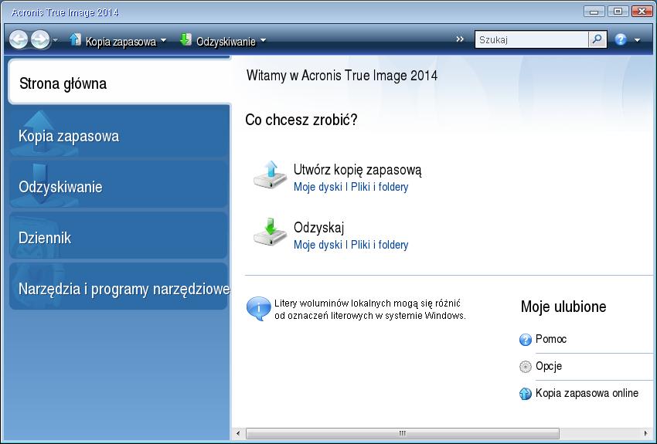
Task: Click Utwórz kopię zapasową disk icon
Action: (x=271, y=175)
